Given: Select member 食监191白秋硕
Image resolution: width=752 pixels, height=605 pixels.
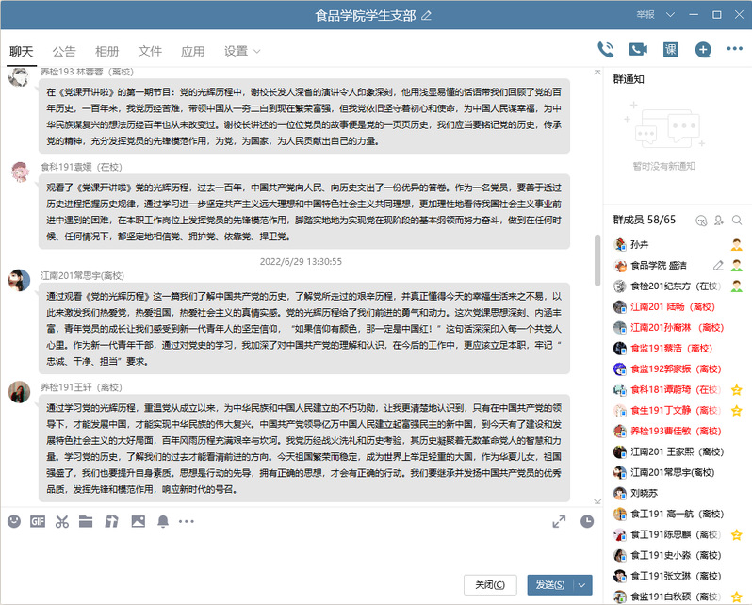Looking at the screenshot, I should pos(678,597).
